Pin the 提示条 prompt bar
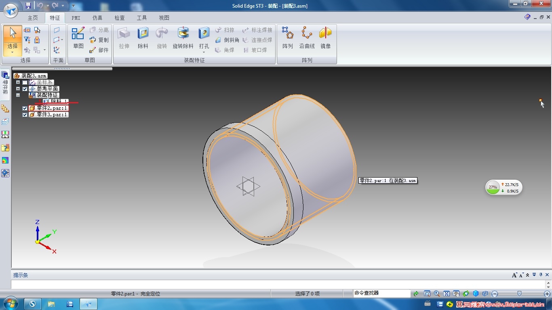This screenshot has height=310, width=552. 541,275
